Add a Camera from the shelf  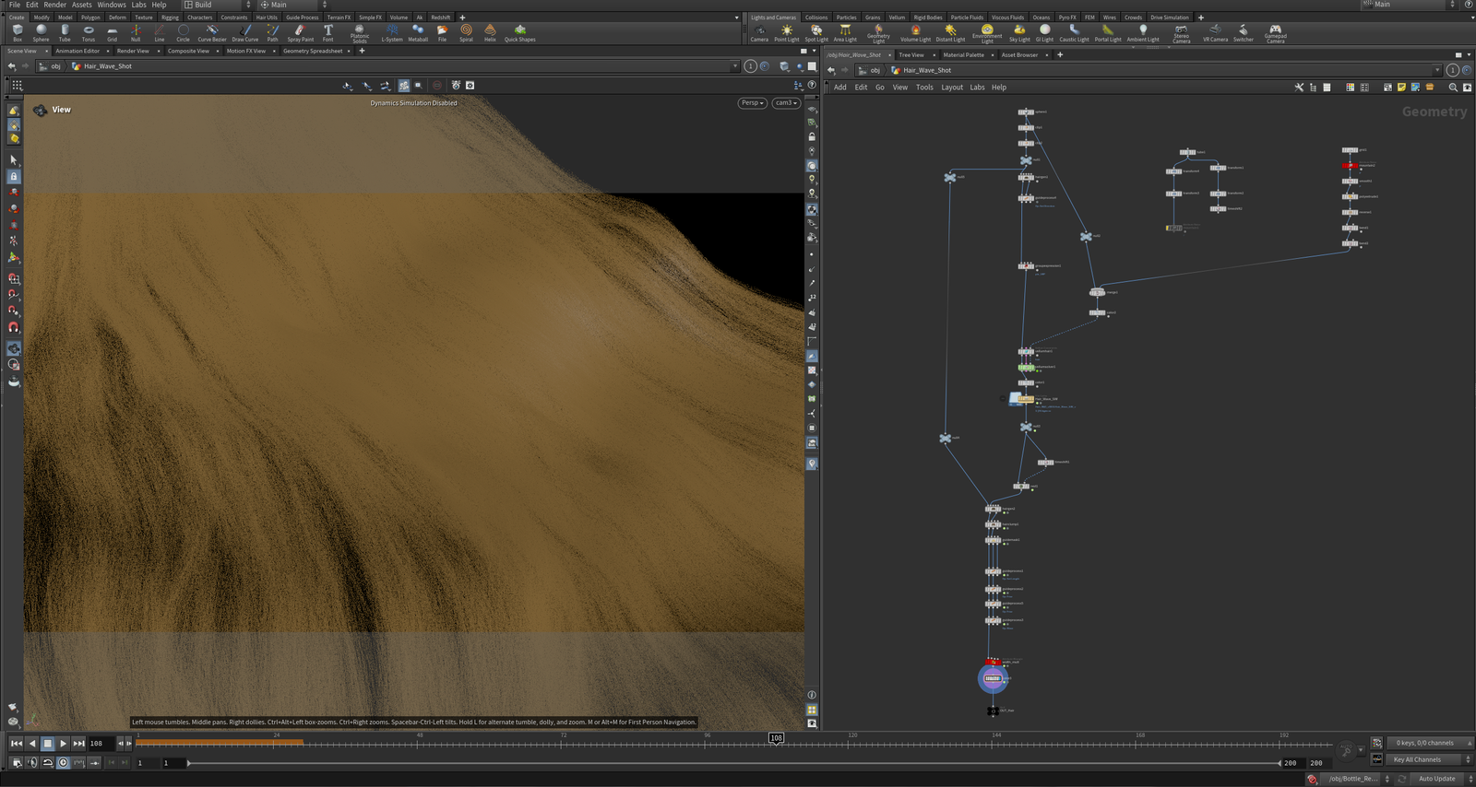pos(759,33)
